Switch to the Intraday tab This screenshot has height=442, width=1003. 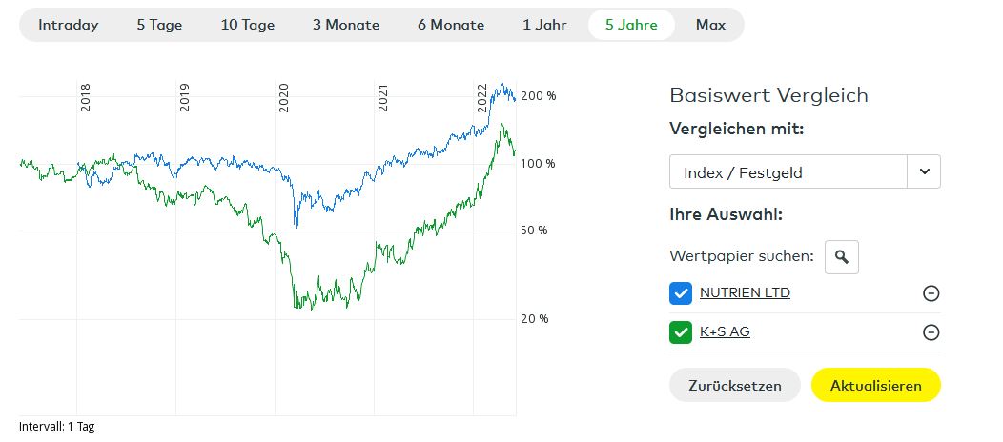pos(69,25)
